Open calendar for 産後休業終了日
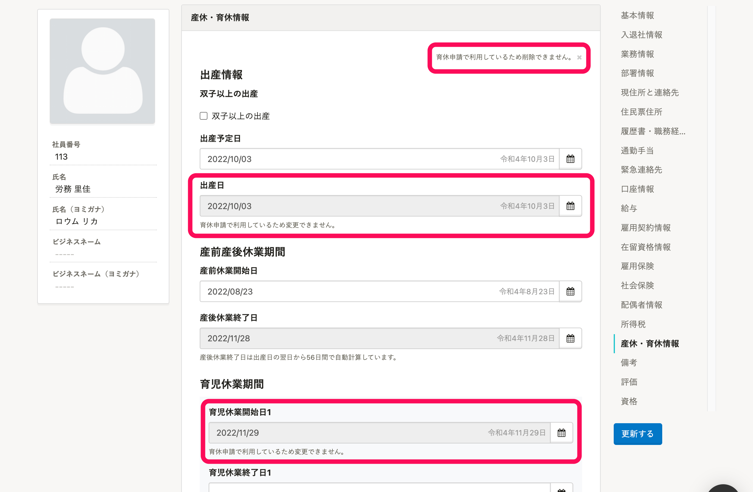The height and width of the screenshot is (492, 753). click(x=570, y=338)
